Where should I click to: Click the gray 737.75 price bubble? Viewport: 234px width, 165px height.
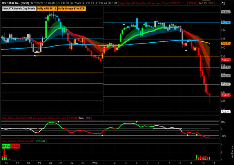point(225,68)
